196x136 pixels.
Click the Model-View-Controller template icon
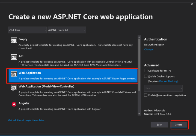(x=14, y=87)
